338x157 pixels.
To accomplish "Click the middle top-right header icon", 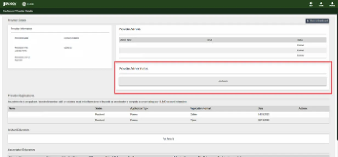I will click(321, 4).
